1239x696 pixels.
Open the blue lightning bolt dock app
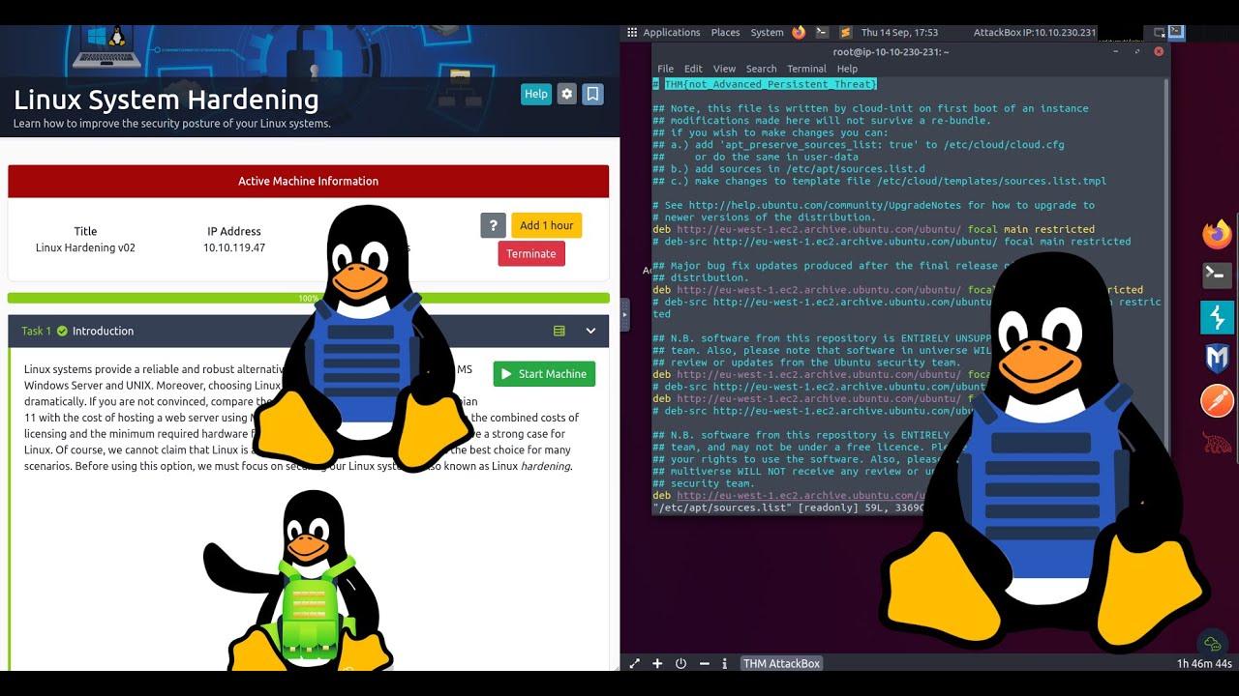click(1217, 317)
